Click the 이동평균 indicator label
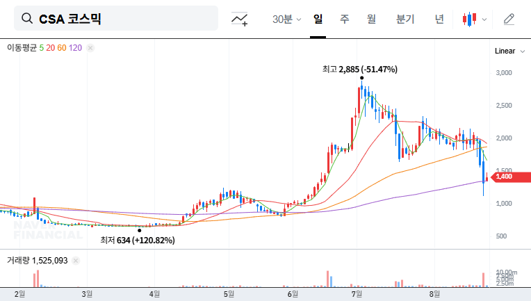This screenshot has width=531, height=301. [x=22, y=48]
